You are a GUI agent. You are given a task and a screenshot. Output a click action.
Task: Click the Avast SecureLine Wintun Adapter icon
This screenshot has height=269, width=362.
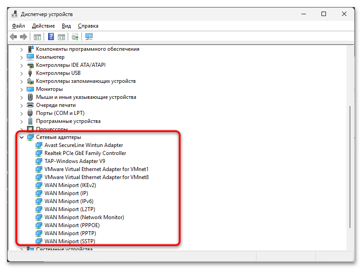39,145
